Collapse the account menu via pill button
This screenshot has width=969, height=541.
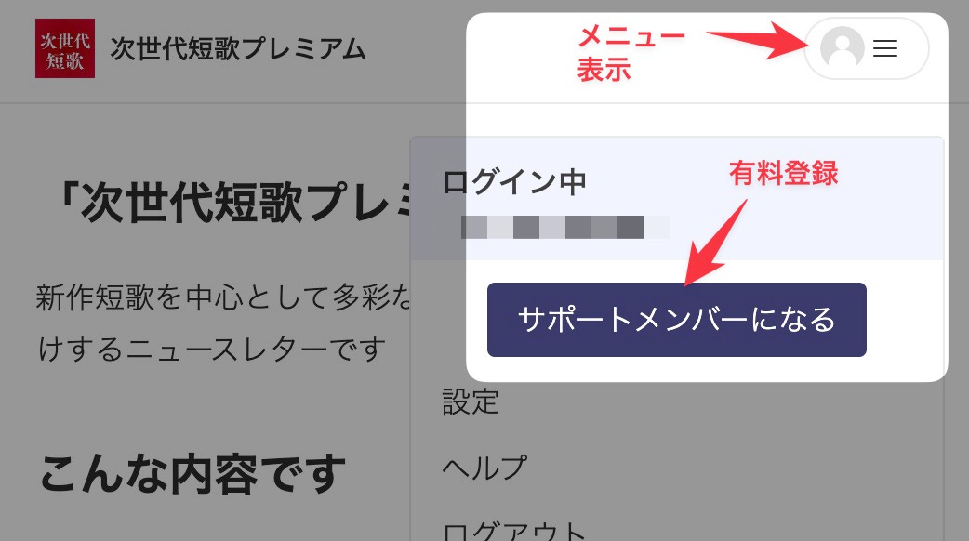(x=867, y=48)
